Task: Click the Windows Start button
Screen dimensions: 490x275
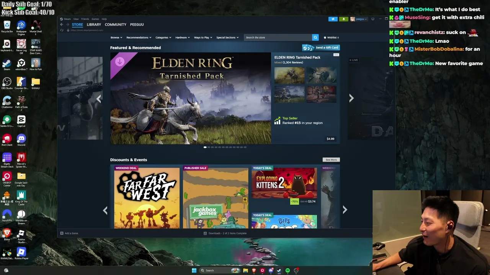Action: click(x=194, y=270)
